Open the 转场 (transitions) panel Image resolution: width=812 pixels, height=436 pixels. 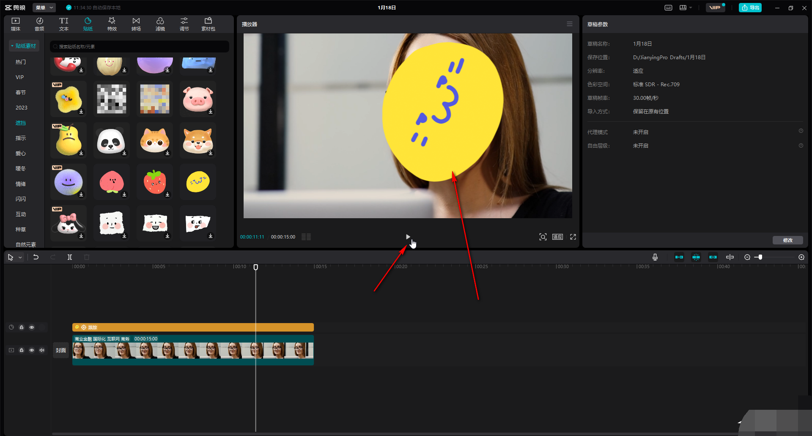point(136,24)
